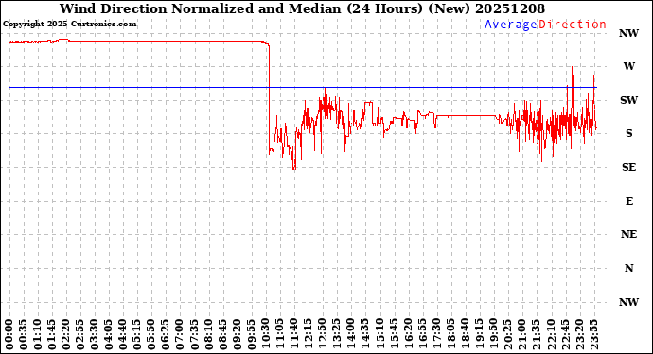Click the 02:20 time label
The width and height of the screenshot is (653, 354).
pos(66,335)
